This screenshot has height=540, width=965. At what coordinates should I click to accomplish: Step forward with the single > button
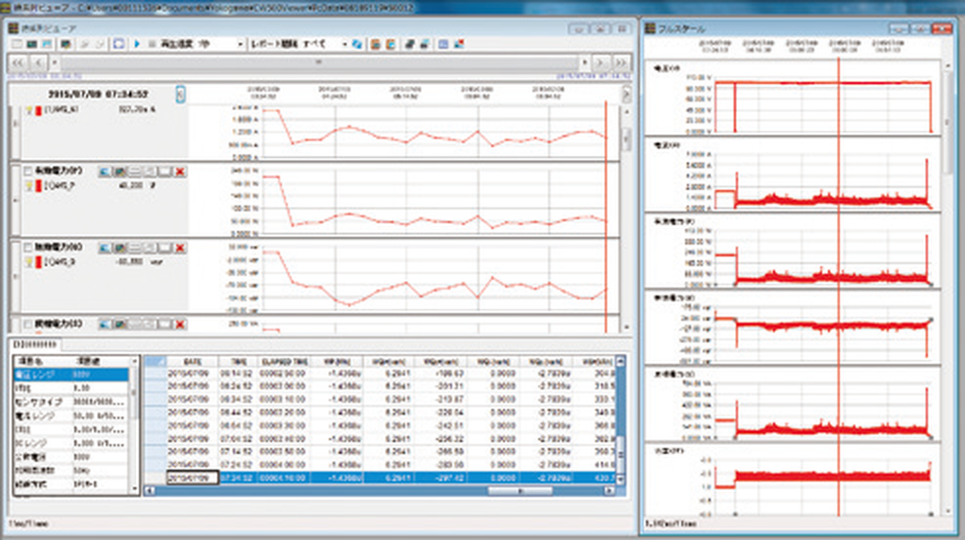[601, 63]
